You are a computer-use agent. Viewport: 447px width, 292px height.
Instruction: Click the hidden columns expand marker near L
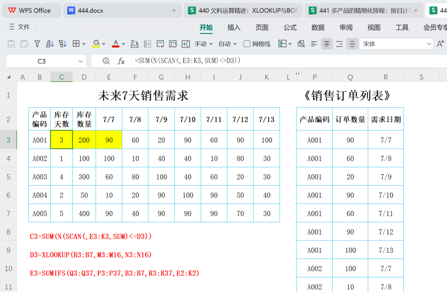298,74
